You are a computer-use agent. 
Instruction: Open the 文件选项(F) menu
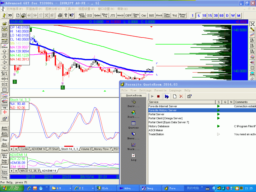coord(14,9)
